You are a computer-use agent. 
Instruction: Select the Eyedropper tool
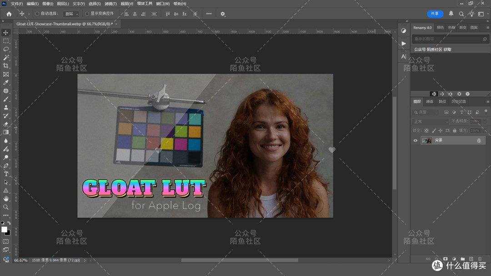(x=6, y=83)
